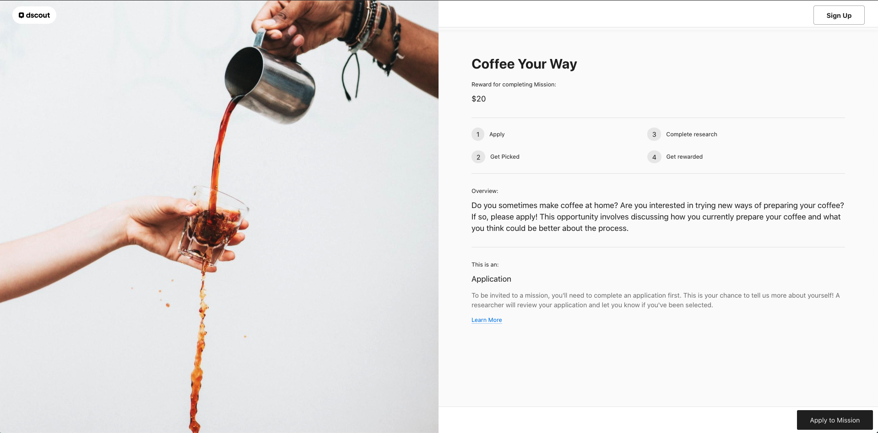Click the Overview description paragraph
Image resolution: width=878 pixels, height=433 pixels.
click(658, 217)
